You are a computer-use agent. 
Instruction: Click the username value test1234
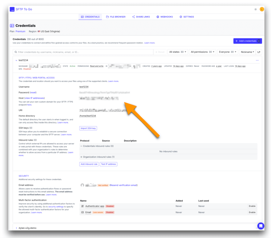coord(84,87)
